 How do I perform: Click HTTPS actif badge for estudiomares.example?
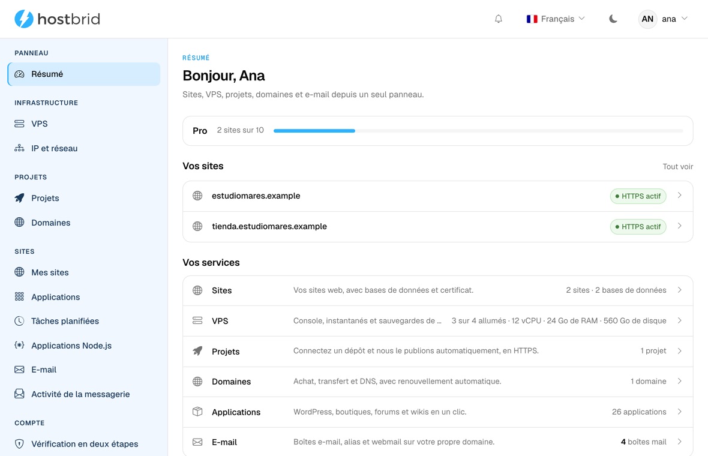638,196
